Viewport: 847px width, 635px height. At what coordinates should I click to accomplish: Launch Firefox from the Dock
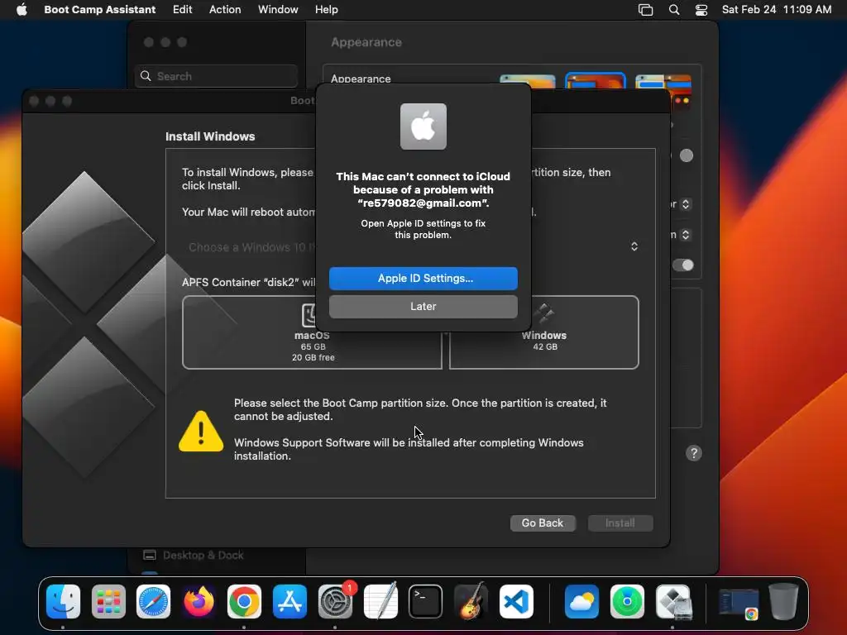click(x=199, y=601)
